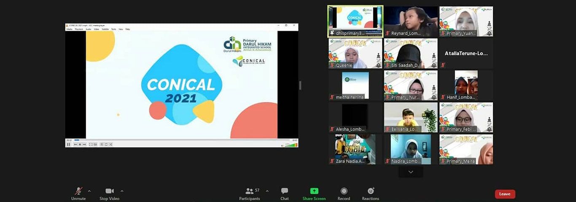Viewport: 576px width, 202px height.
Task: Click muted mic icon on AtallaTerune tile
Action: 443,65
